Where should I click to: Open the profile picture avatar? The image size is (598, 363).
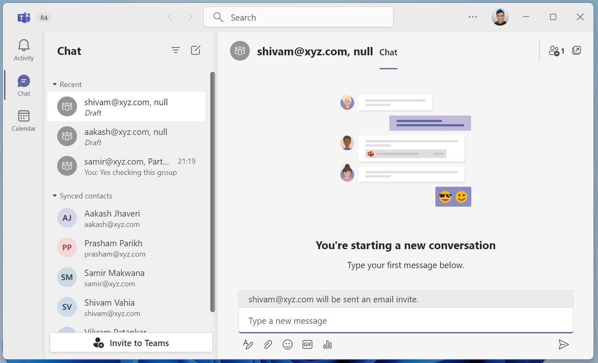(x=500, y=17)
